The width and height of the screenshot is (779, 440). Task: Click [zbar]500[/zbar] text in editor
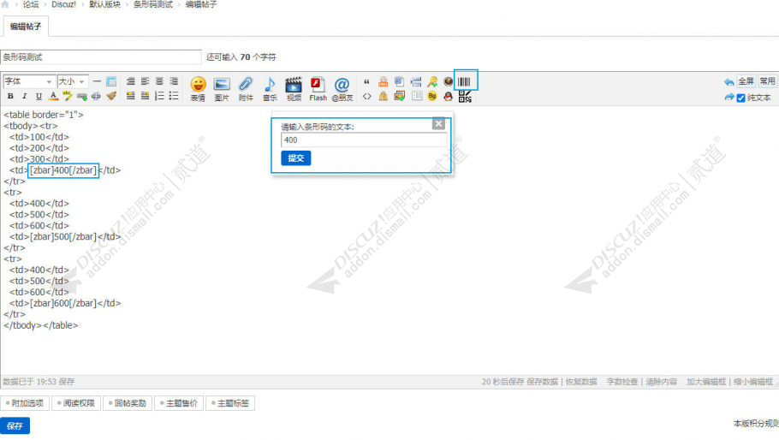[x=63, y=236]
